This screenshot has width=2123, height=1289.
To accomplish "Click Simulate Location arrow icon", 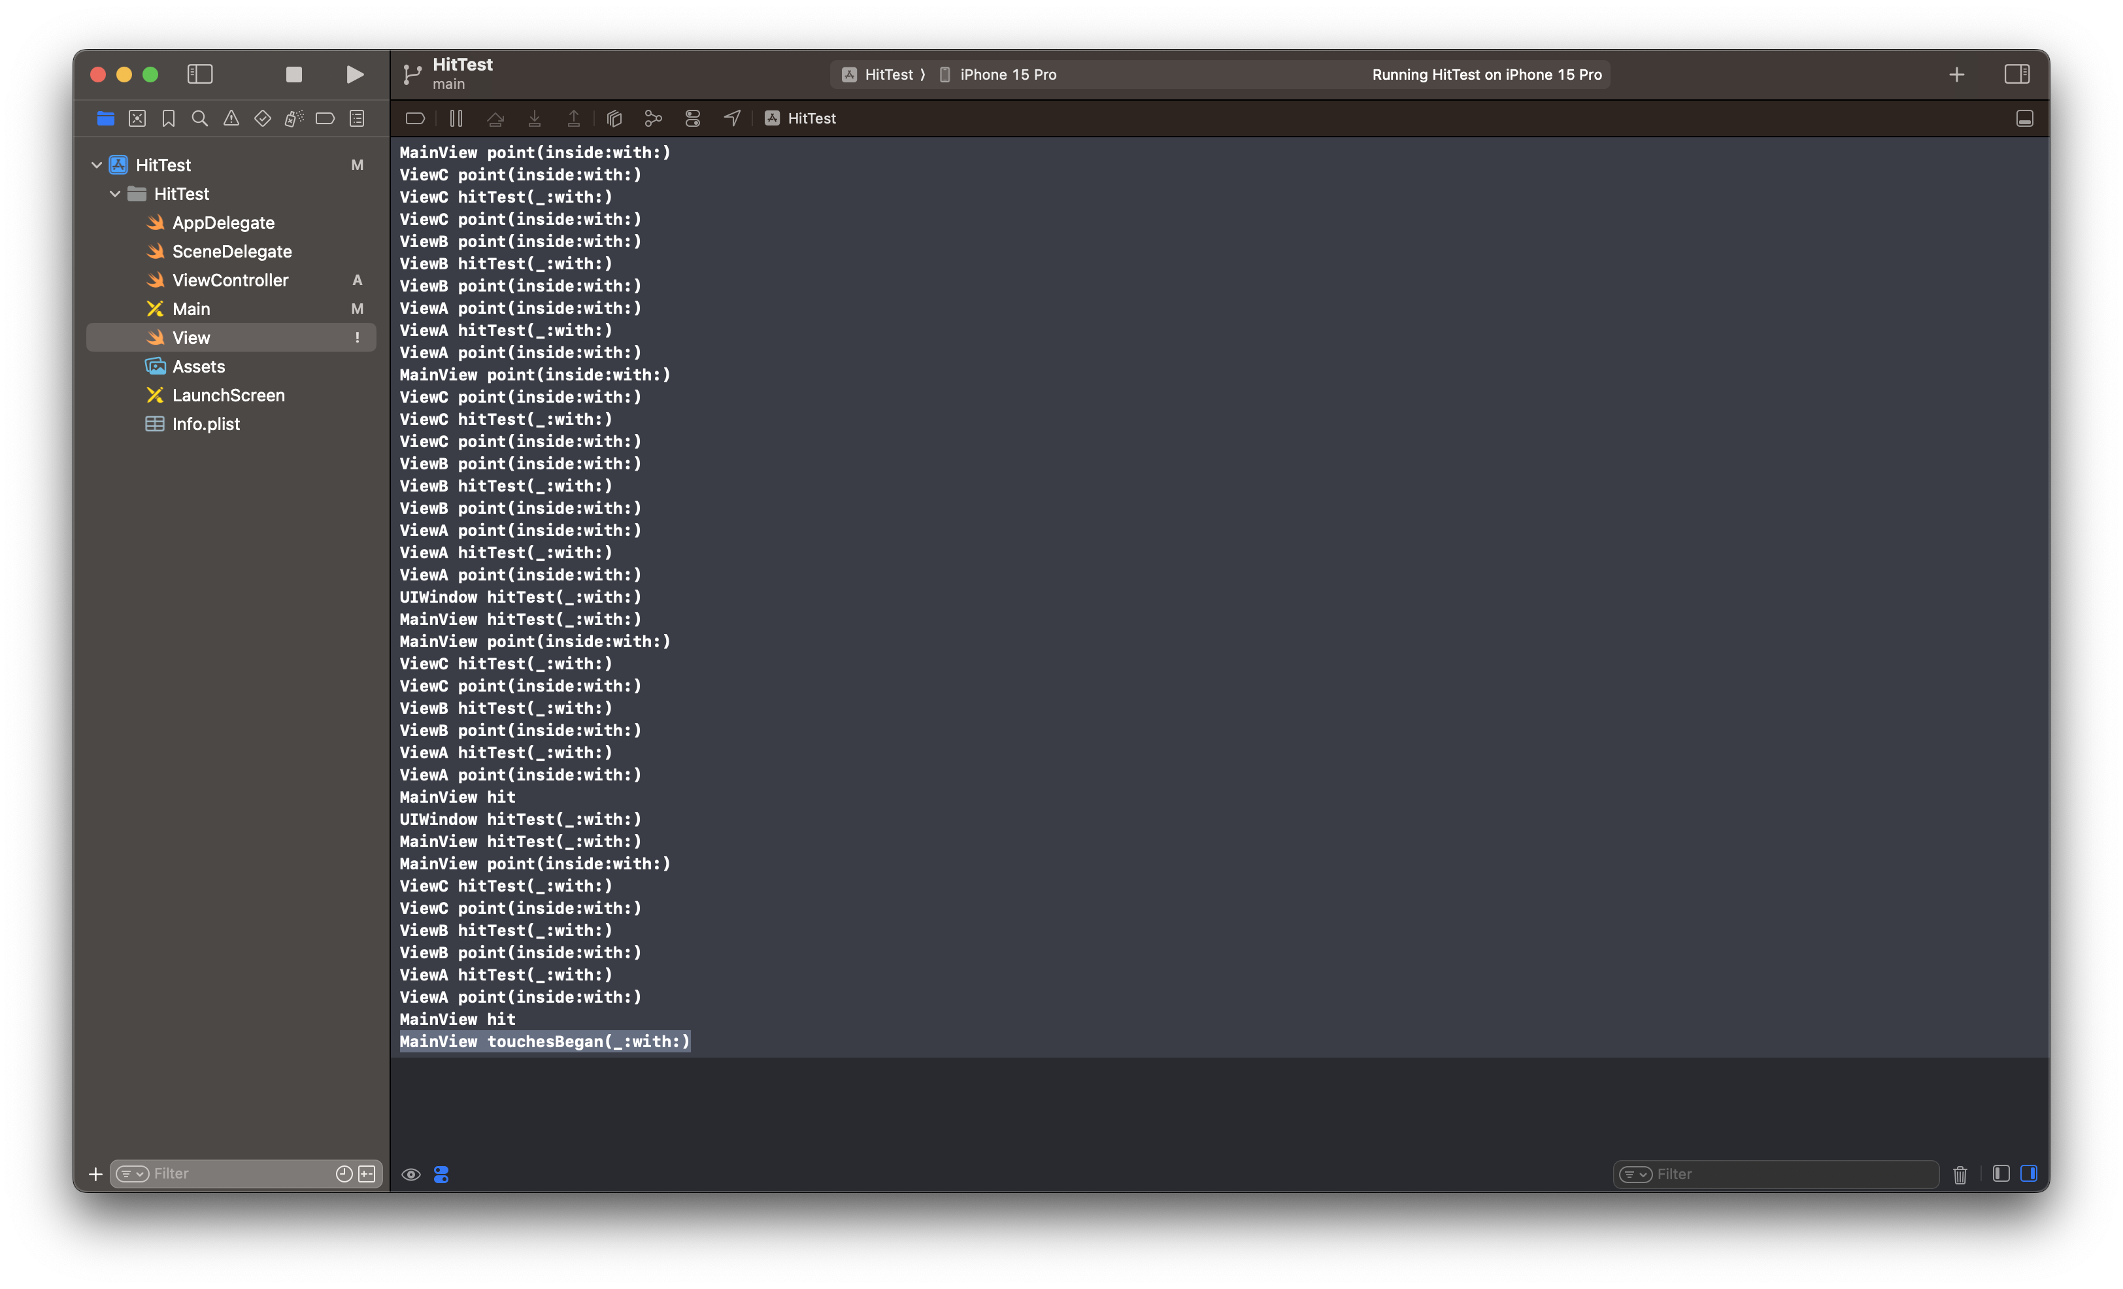I will (731, 118).
